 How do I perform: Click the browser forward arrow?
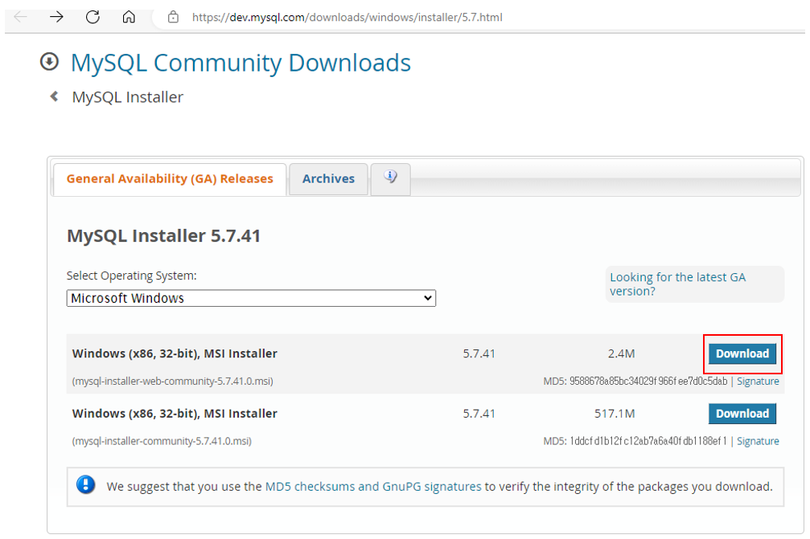[56, 17]
